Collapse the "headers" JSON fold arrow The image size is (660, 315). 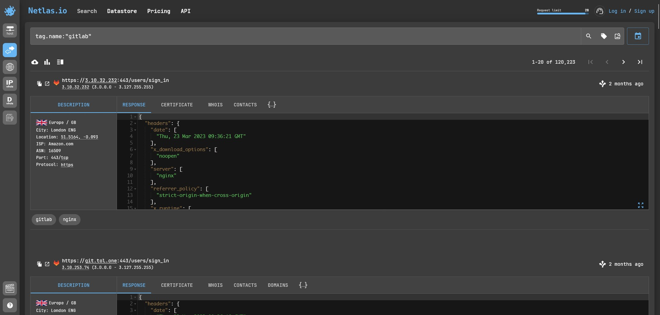[135, 124]
